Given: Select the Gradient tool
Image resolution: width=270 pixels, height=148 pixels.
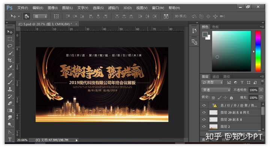Looking at the screenshot, I should 10,110.
